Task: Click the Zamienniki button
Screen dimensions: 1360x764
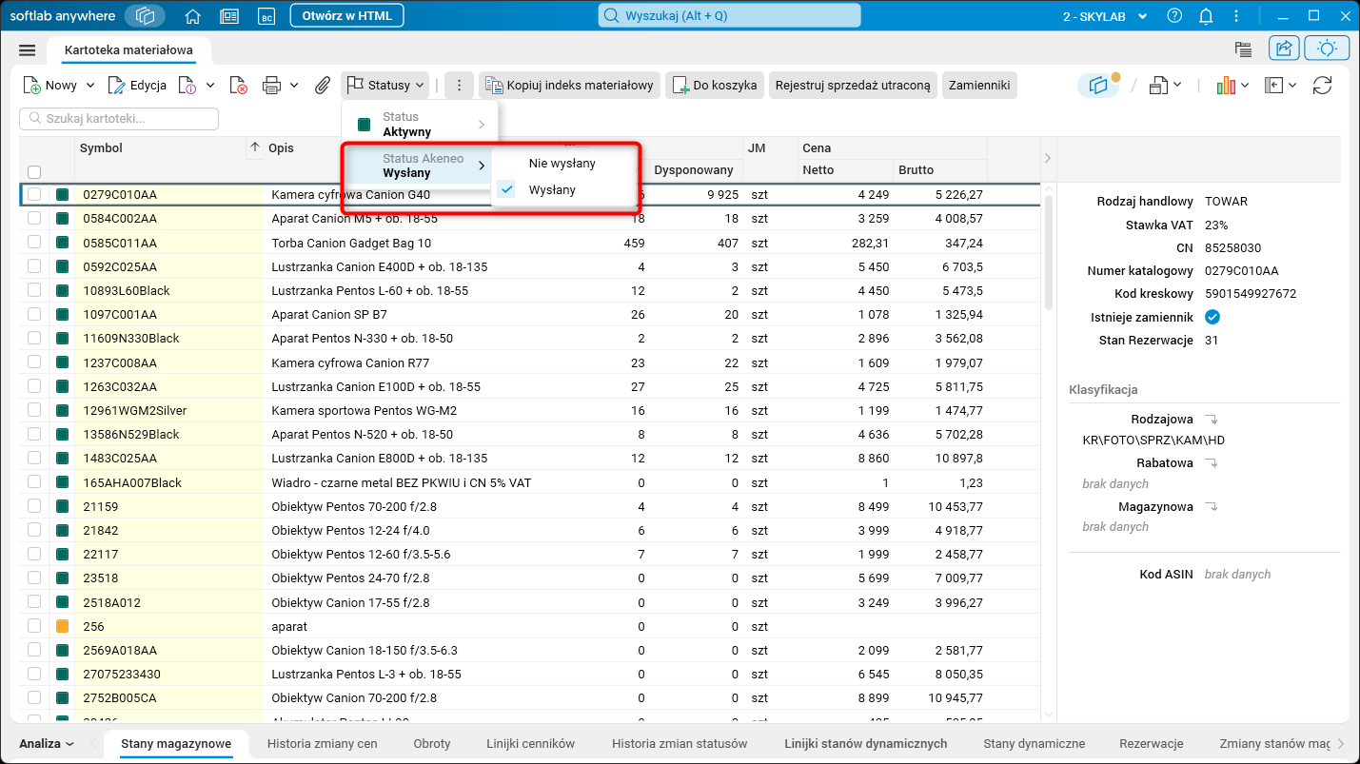Action: click(979, 86)
